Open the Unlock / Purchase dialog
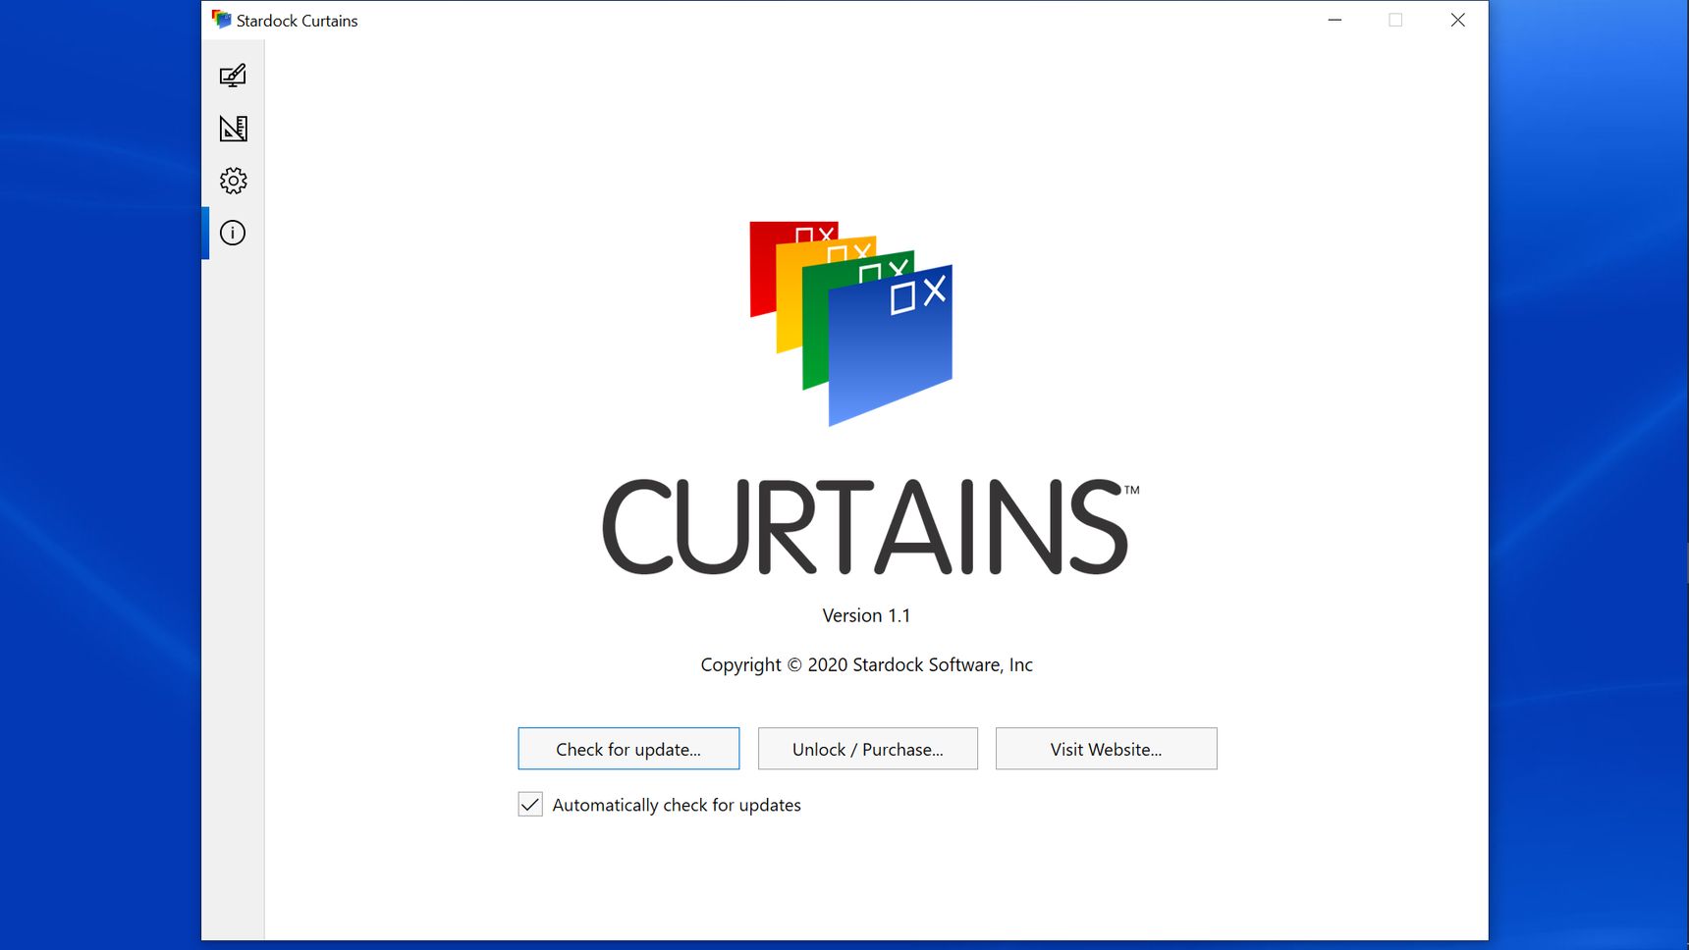 868,749
